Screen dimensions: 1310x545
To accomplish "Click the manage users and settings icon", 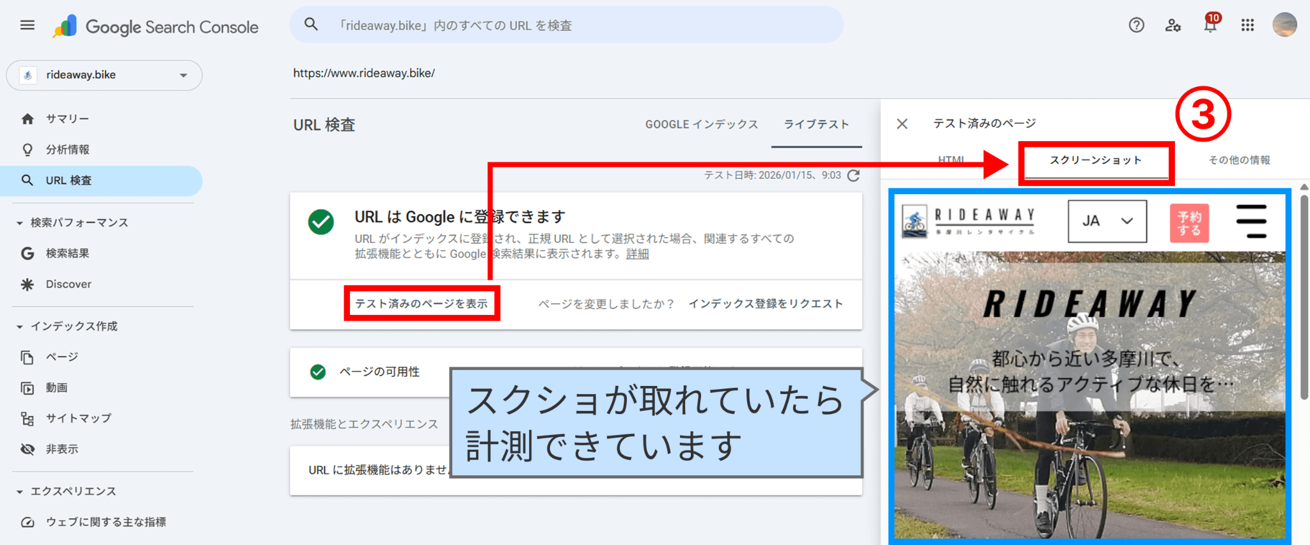I will [x=1172, y=26].
